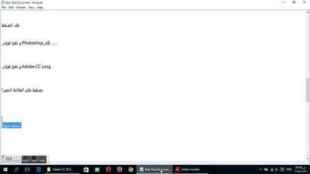Image resolution: width=310 pixels, height=174 pixels.
Task: Click the Notepad icon in title bar
Action: click(2, 2)
